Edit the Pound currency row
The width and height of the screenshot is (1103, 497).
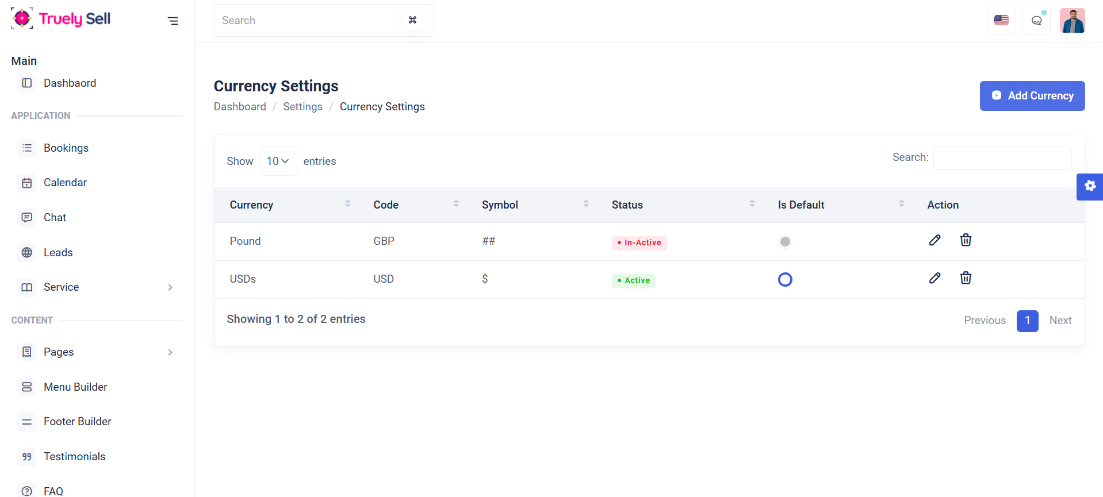pyautogui.click(x=935, y=240)
